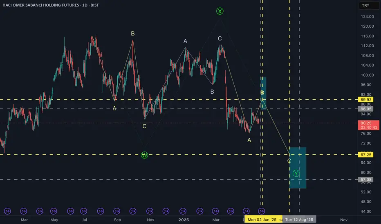Click the bold 2025 label on time axis
This screenshot has width=381, height=224.
point(184,220)
